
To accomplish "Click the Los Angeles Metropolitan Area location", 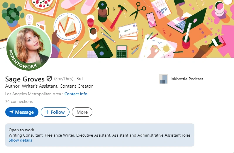I will [x=33, y=94].
